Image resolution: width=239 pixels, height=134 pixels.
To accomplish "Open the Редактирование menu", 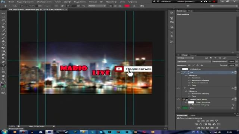I will click(x=25, y=2).
